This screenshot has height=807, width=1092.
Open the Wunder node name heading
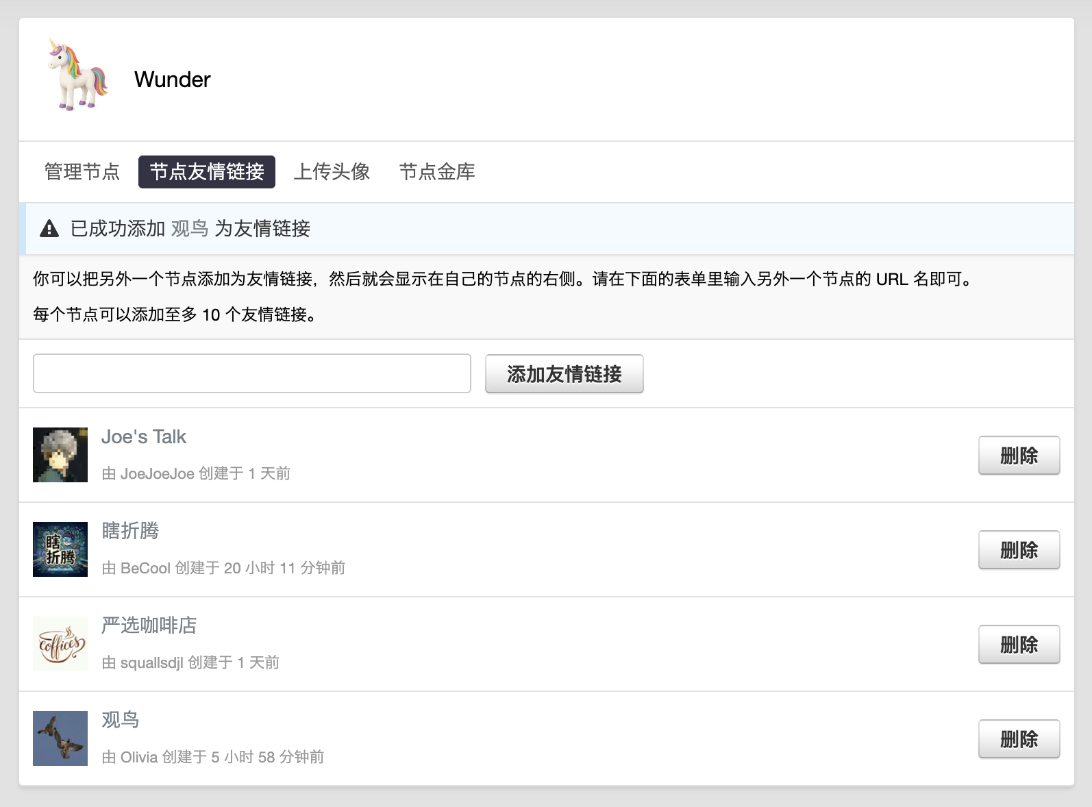pos(173,79)
